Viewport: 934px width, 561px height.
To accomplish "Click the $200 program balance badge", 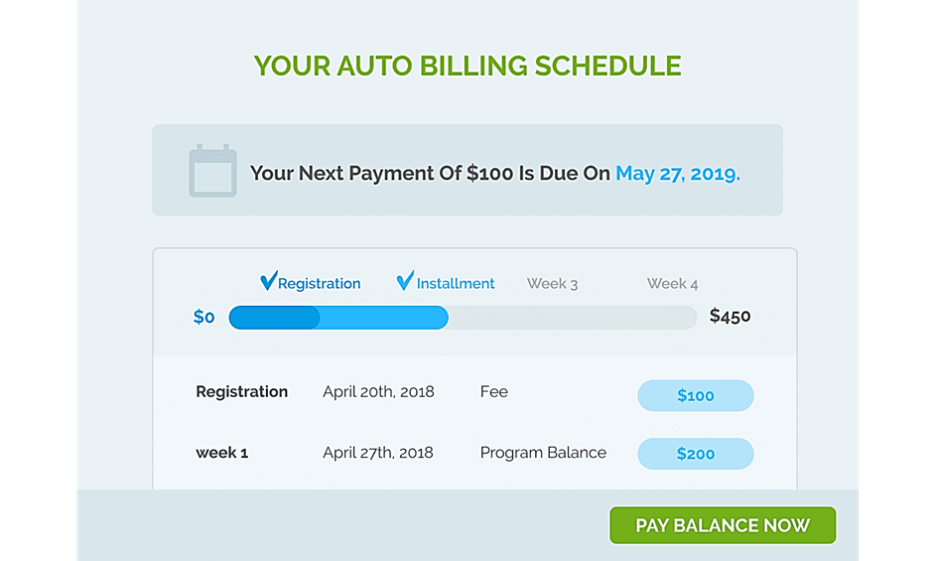I will [x=695, y=454].
